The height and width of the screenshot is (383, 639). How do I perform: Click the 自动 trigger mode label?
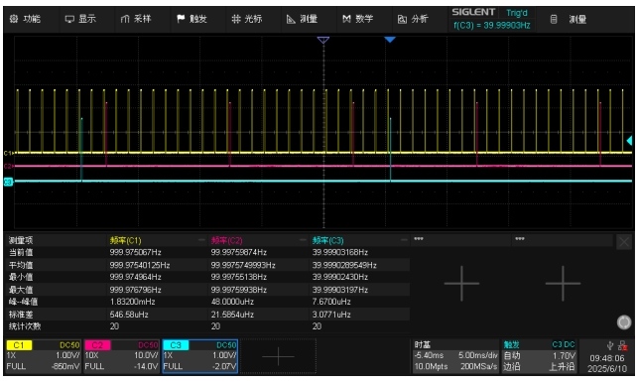coord(511,355)
